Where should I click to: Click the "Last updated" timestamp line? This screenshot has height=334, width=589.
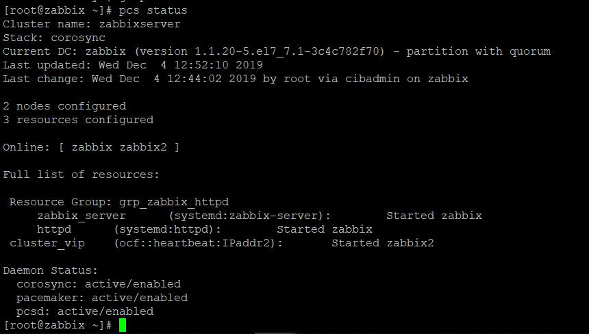(133, 65)
